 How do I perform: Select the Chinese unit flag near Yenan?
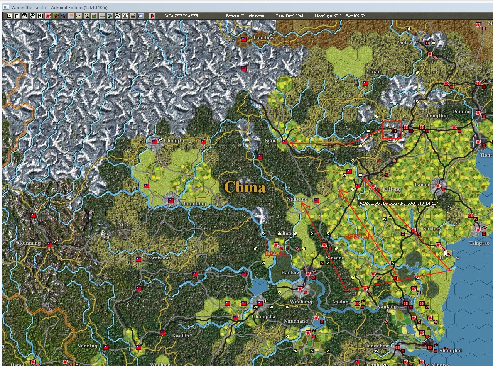tap(365, 83)
